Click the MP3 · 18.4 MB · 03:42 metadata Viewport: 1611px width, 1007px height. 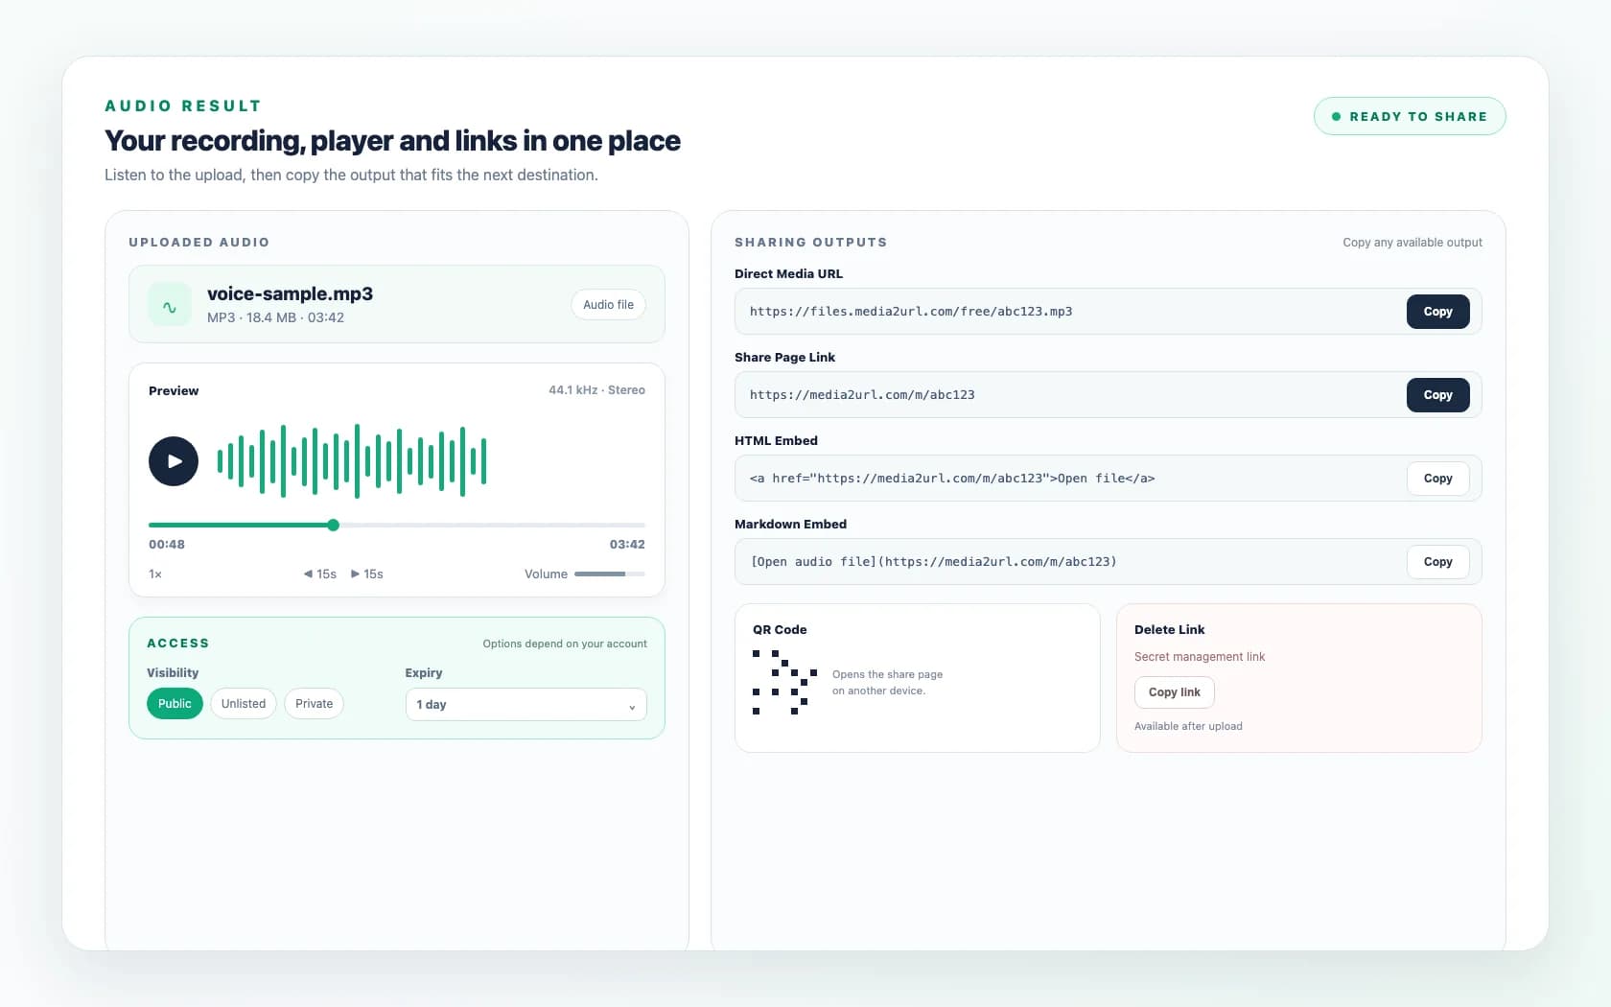click(275, 317)
